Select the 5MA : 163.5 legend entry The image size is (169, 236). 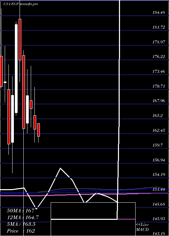point(21,224)
